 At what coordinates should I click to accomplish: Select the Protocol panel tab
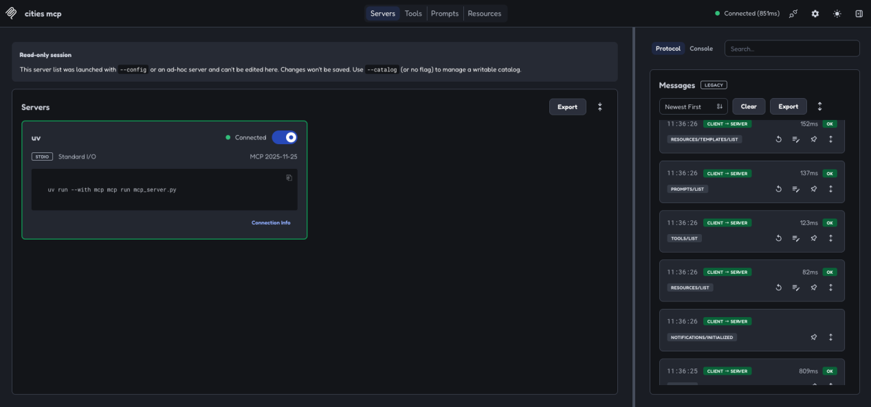pos(668,49)
